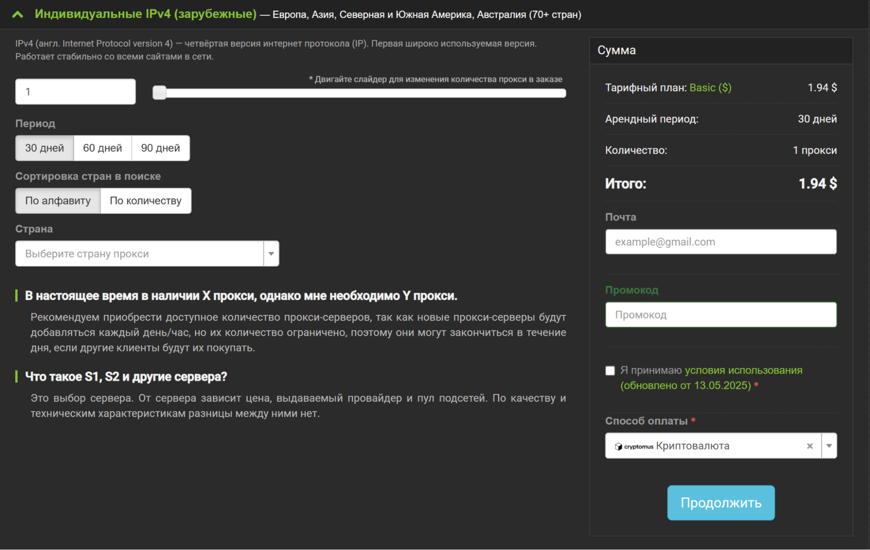Click the Почта email input field
This screenshot has width=870, height=550.
[720, 242]
